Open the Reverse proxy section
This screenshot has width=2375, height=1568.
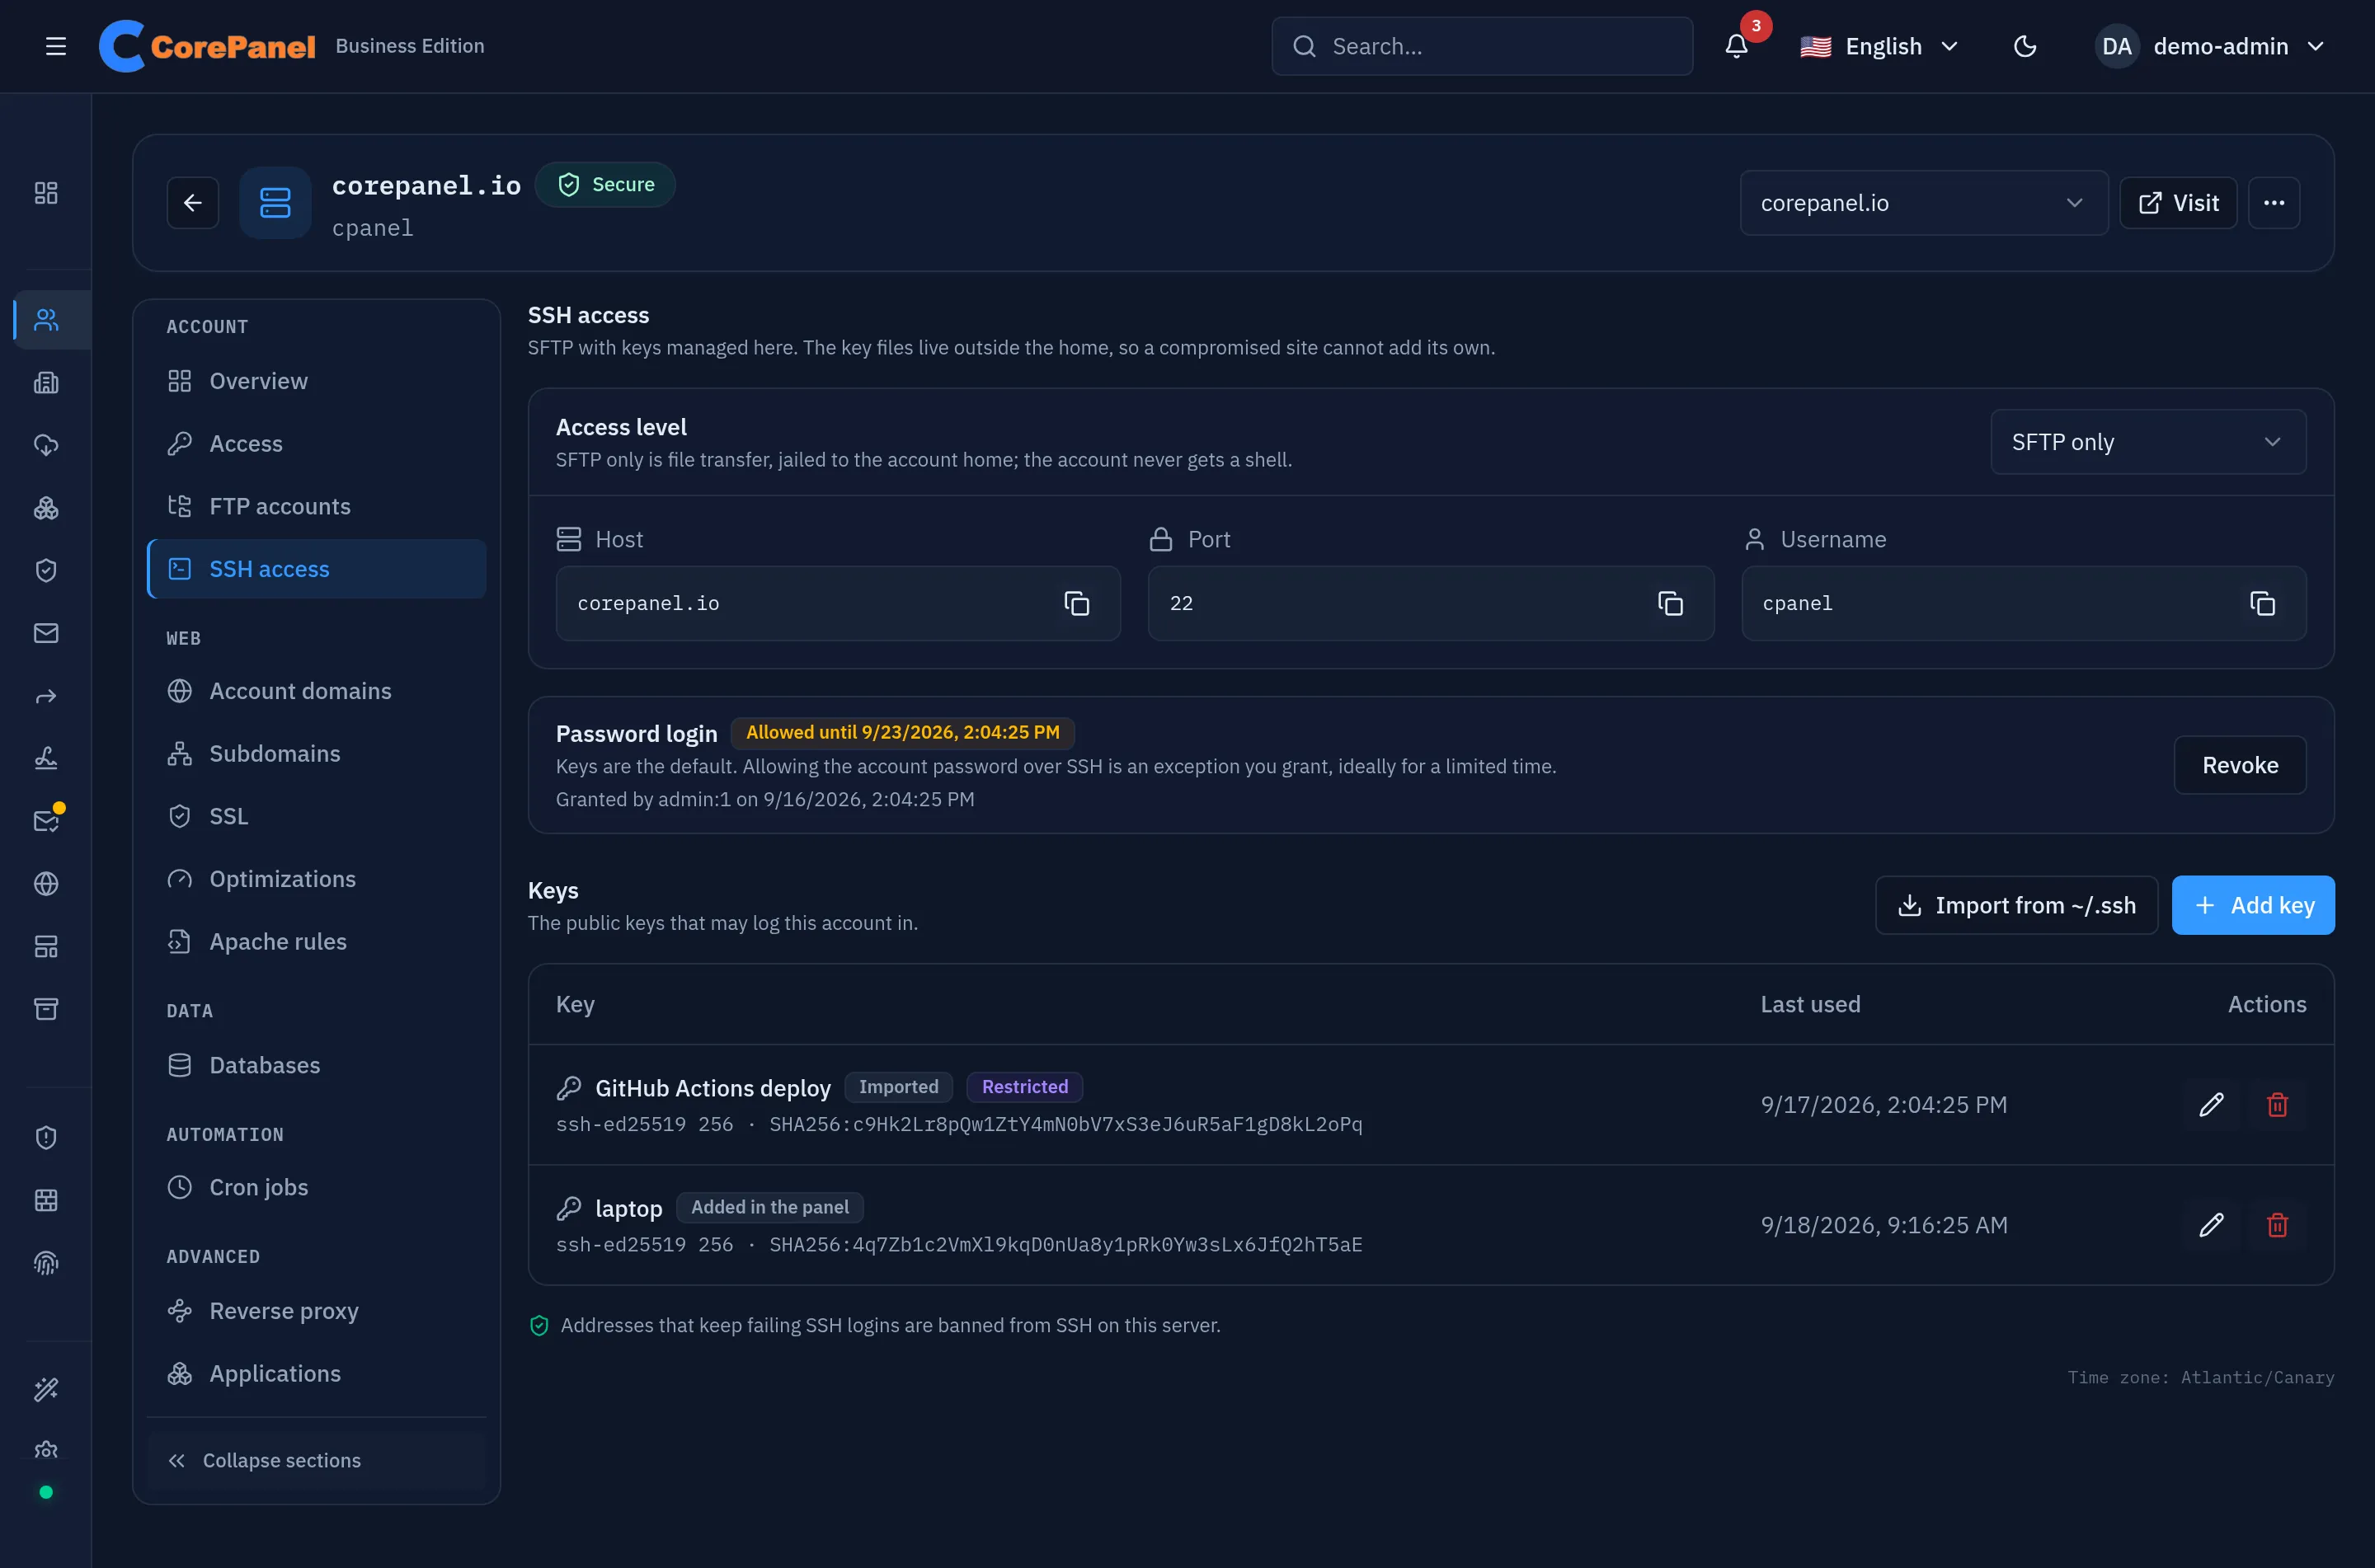coord(316,1311)
